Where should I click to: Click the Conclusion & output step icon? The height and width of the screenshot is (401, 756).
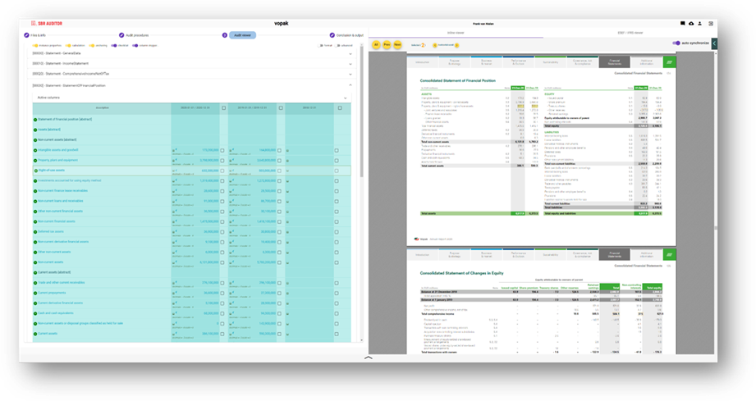pos(331,35)
